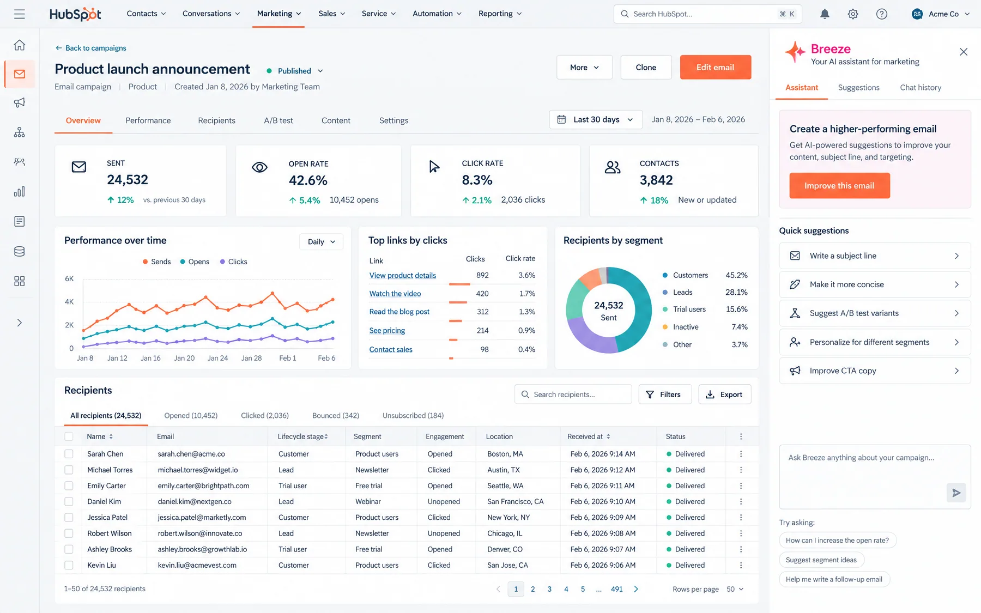Select Kevin Liu's row checkbox
981x613 pixels.
69,565
